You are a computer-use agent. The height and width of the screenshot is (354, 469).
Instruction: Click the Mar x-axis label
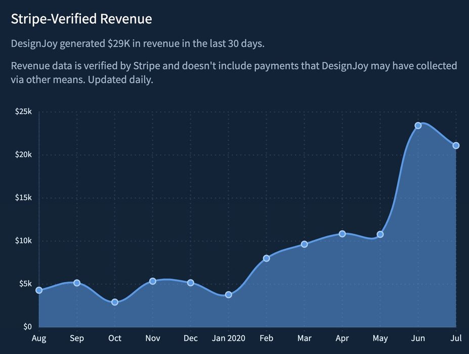coord(304,338)
